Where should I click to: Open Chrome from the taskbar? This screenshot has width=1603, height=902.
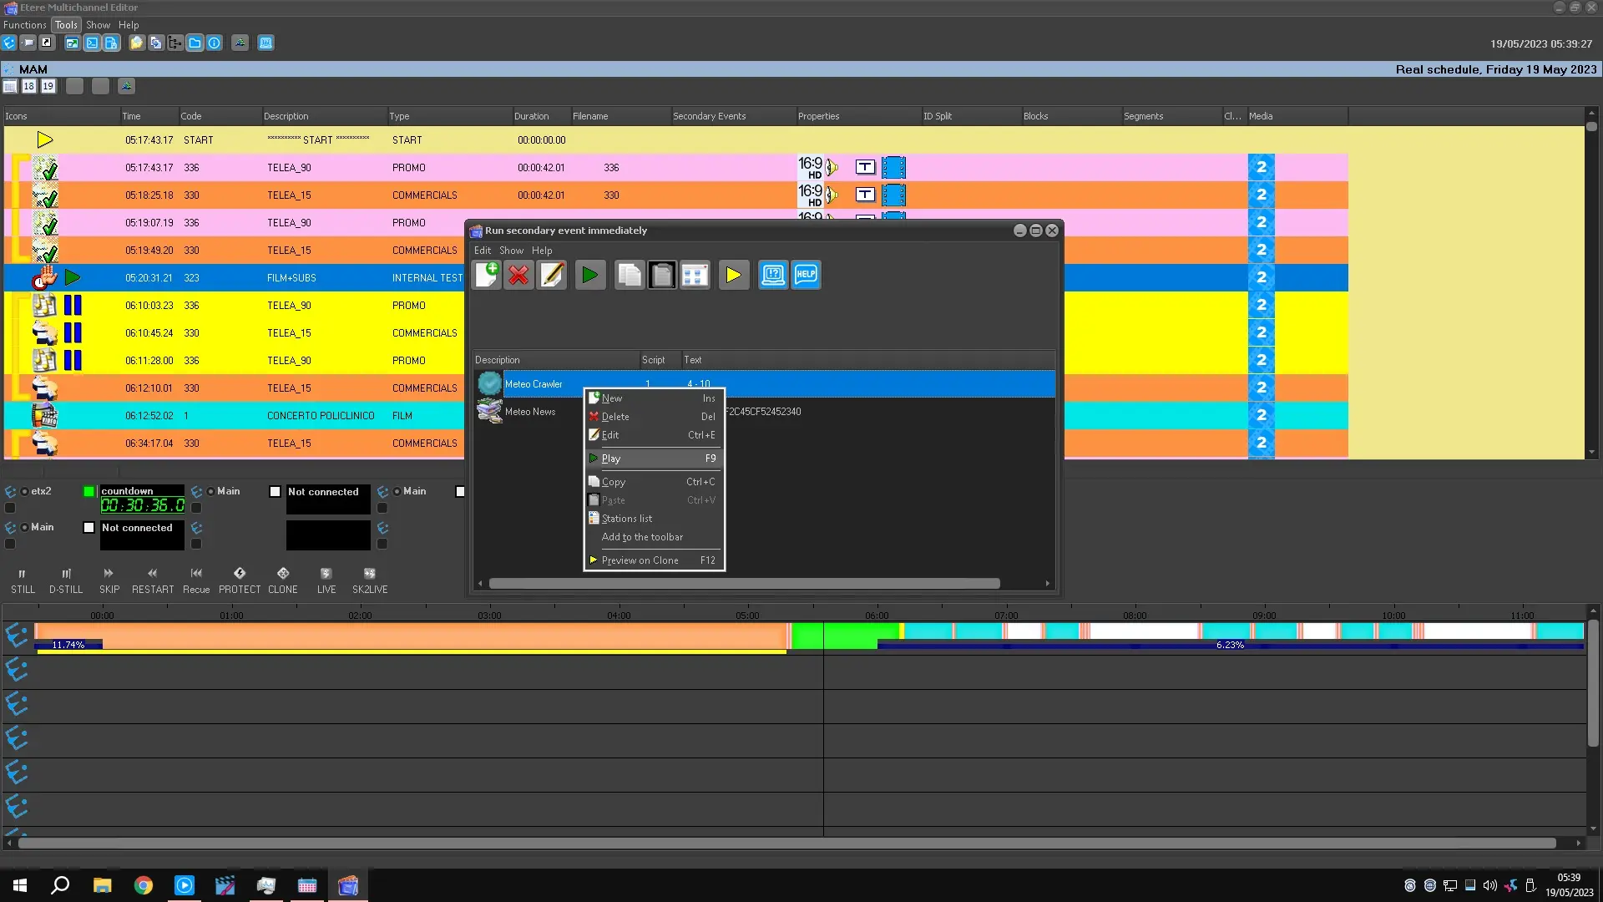point(144,885)
